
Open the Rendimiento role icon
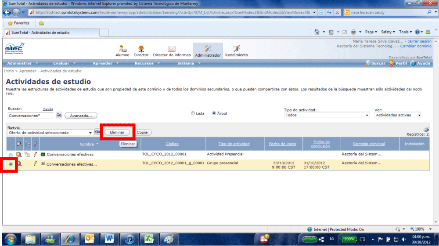point(237,51)
